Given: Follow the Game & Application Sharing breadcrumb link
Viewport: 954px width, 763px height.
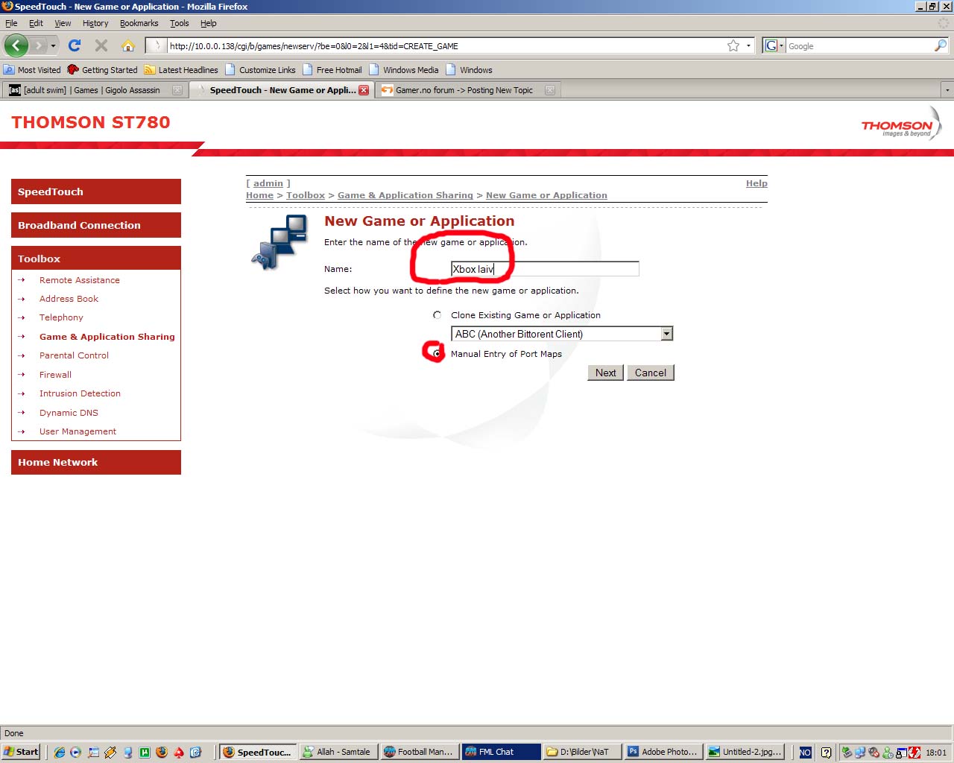Looking at the screenshot, I should [x=405, y=195].
